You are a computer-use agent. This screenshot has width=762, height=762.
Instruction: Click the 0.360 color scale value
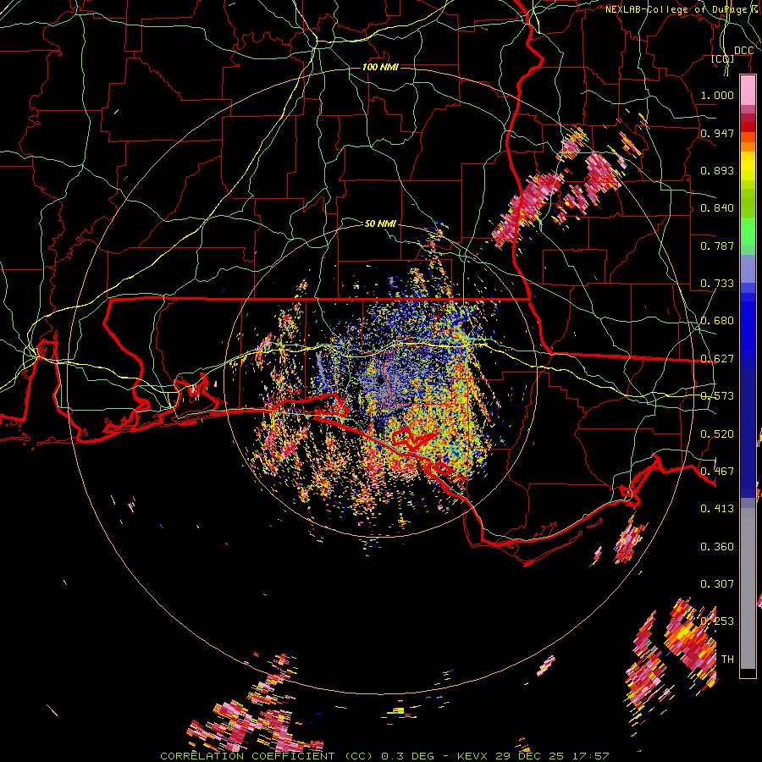[717, 547]
